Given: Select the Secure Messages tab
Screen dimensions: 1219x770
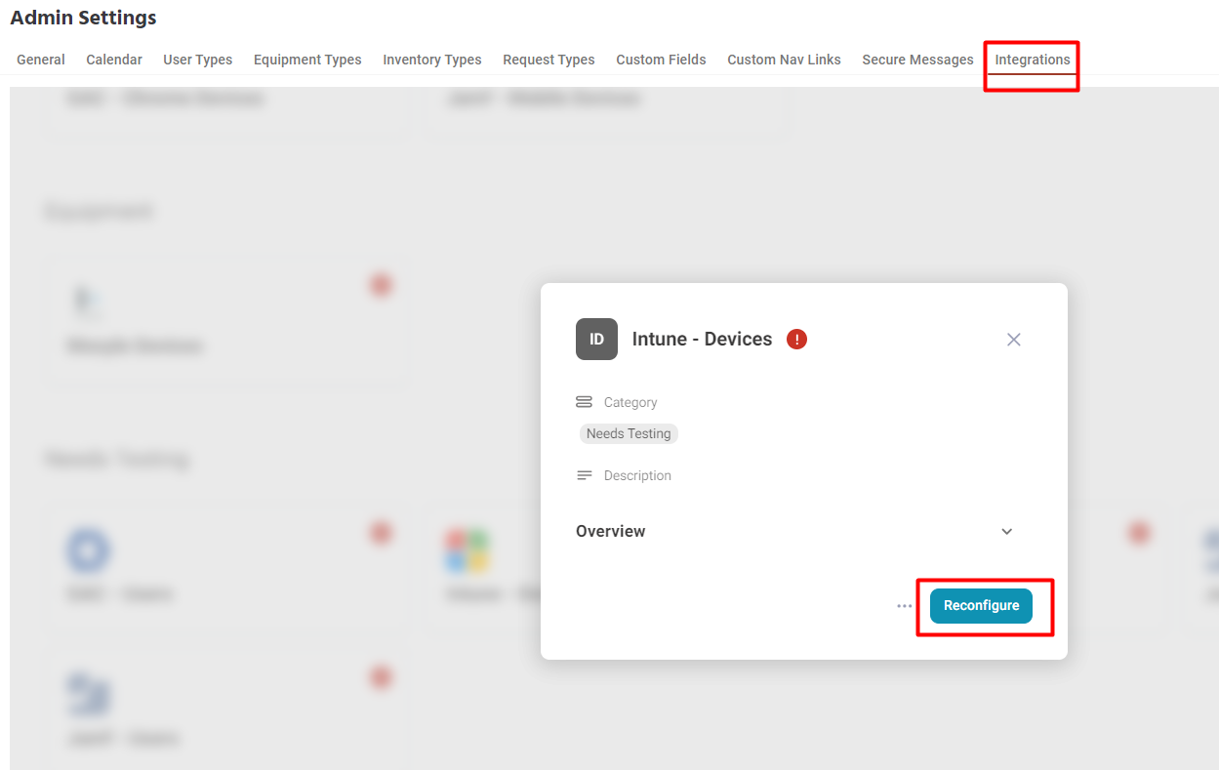Looking at the screenshot, I should pos(917,60).
